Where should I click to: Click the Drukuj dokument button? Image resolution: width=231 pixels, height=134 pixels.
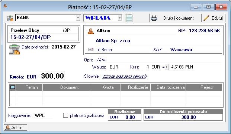click(x=174, y=18)
